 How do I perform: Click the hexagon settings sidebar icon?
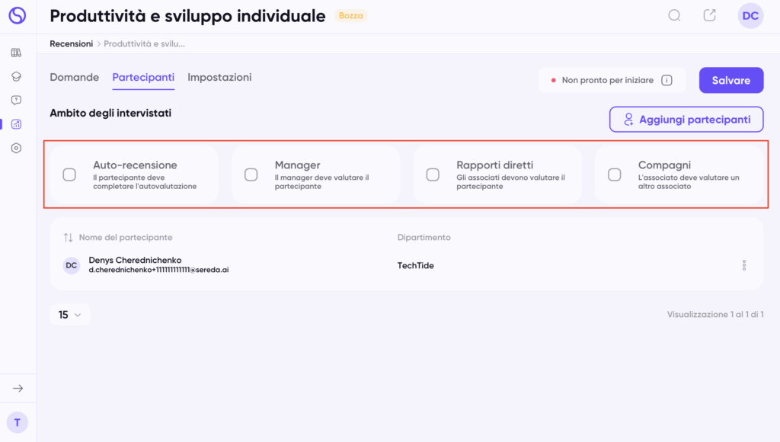(x=16, y=148)
